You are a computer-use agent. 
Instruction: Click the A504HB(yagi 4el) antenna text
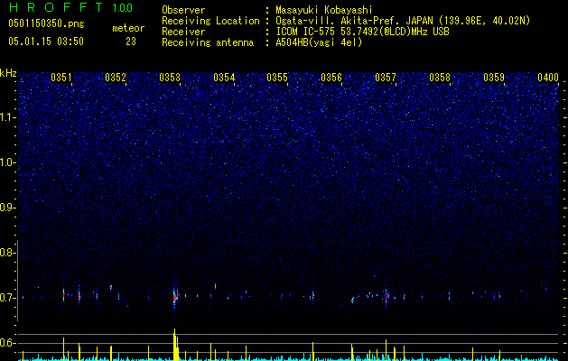(x=319, y=42)
